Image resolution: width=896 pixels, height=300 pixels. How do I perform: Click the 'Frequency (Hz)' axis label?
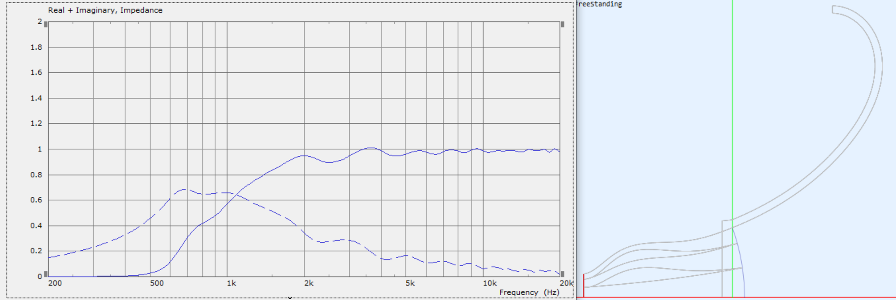click(529, 292)
